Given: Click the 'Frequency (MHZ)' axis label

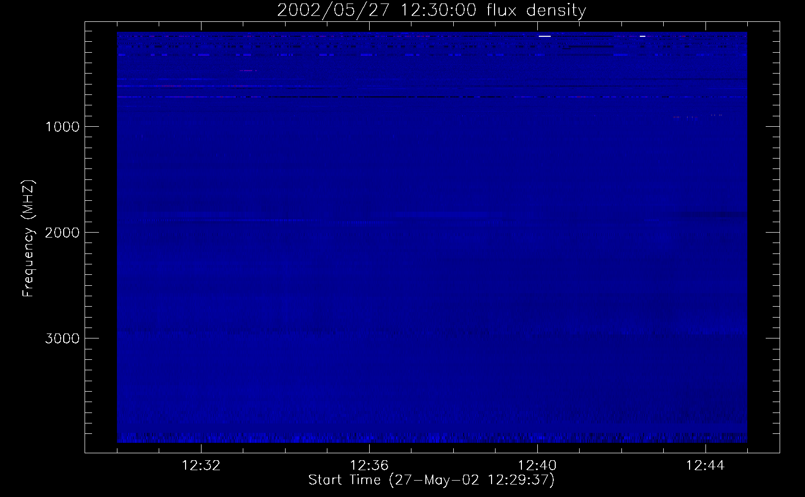Looking at the screenshot, I should (28, 239).
